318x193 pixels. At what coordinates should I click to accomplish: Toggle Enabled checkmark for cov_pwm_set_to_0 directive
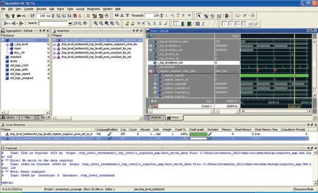(110, 134)
